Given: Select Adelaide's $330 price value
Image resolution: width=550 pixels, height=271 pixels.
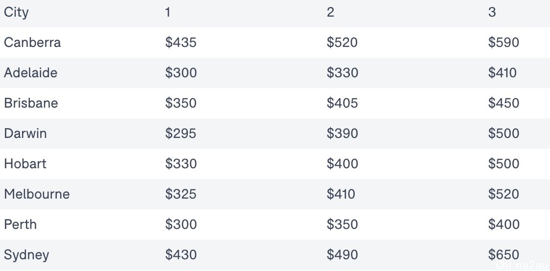Looking at the screenshot, I should (343, 73).
